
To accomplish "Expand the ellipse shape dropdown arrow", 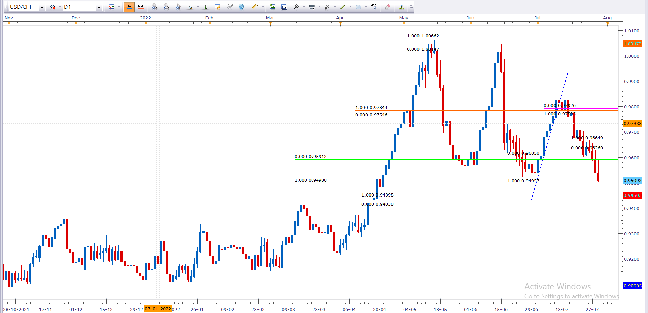I will (x=366, y=7).
